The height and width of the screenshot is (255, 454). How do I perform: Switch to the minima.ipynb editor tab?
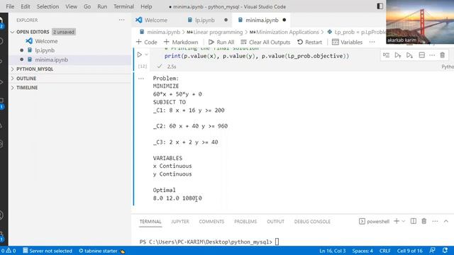tap(262, 20)
